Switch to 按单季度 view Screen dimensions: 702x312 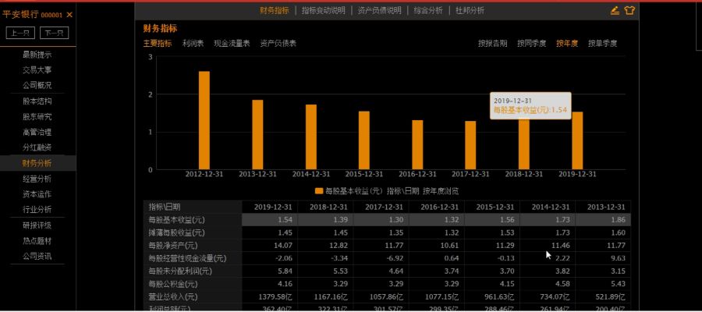(602, 44)
